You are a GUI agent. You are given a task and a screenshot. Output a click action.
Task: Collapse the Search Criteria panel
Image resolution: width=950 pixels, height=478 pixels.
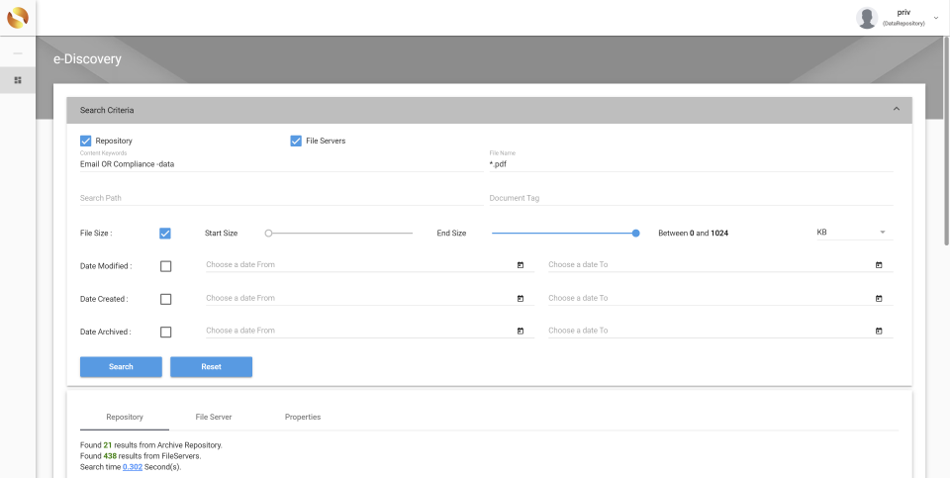[x=897, y=109]
